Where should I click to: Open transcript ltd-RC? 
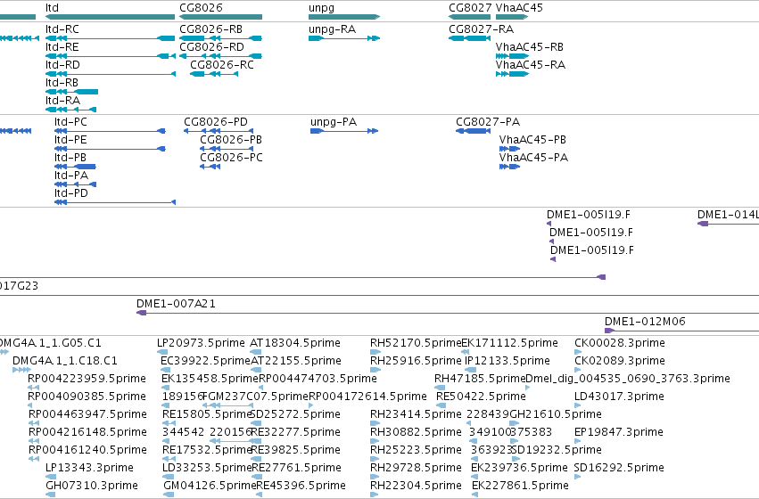coord(62,29)
